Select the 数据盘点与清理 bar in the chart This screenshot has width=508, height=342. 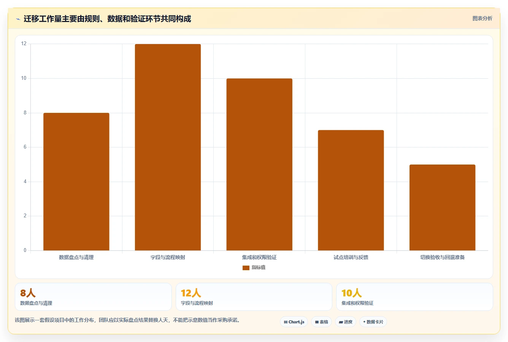[x=76, y=182]
